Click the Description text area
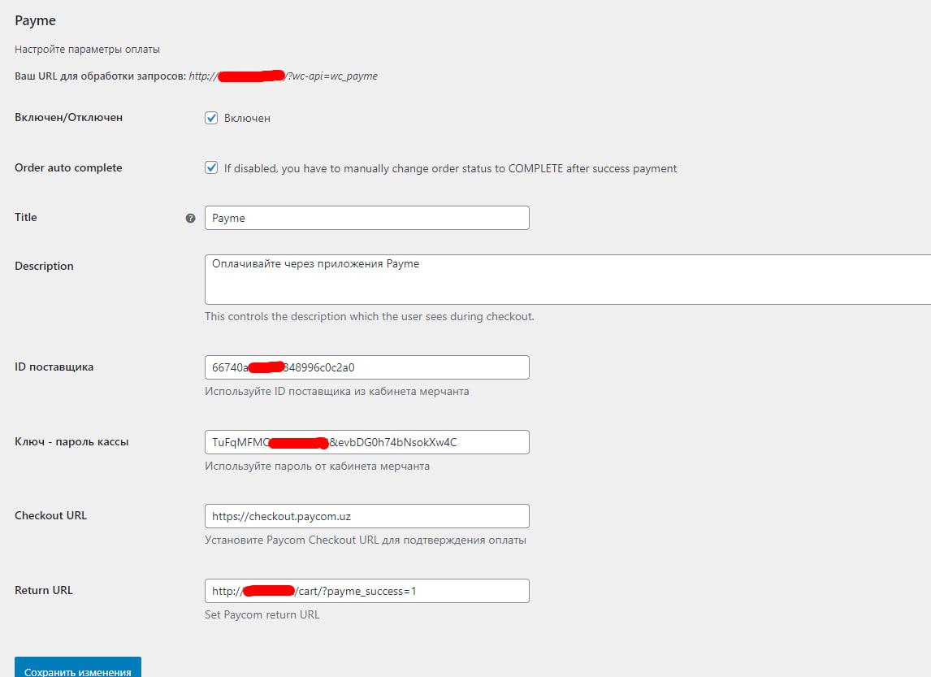 click(568, 280)
